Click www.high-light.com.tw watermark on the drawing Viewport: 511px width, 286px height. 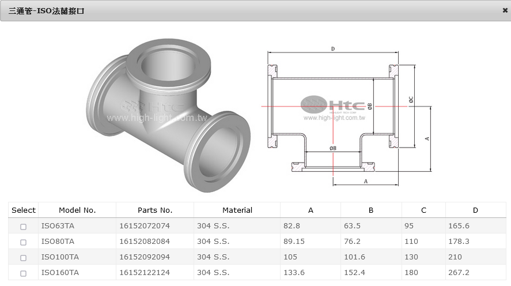[335, 118]
